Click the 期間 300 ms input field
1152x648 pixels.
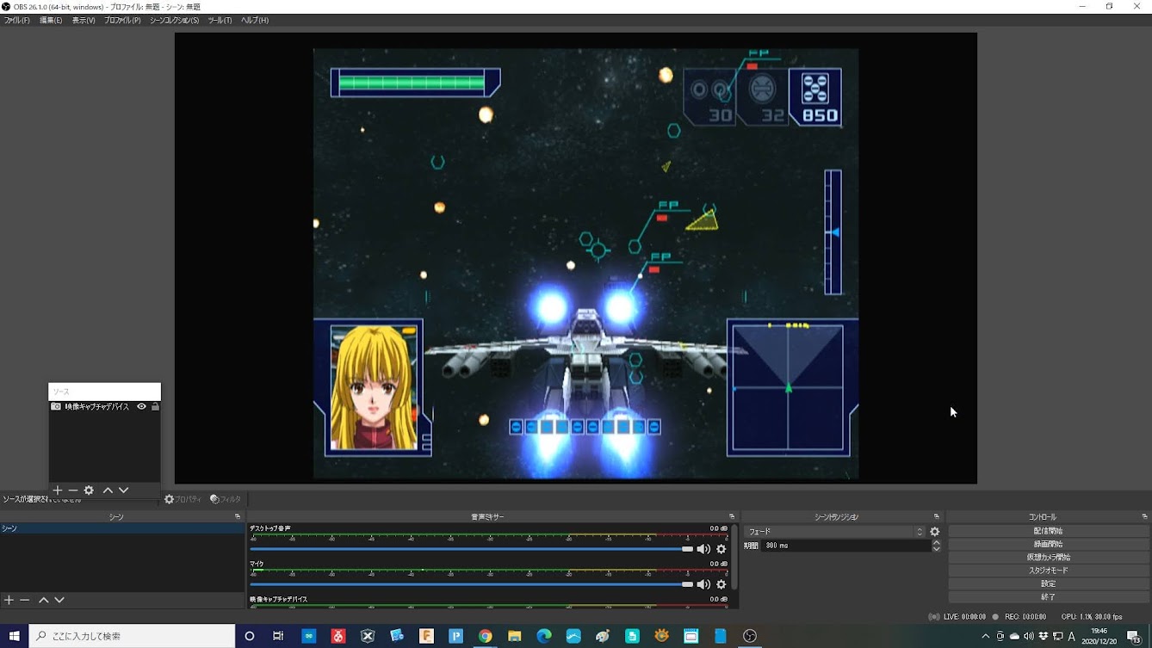[x=845, y=546]
